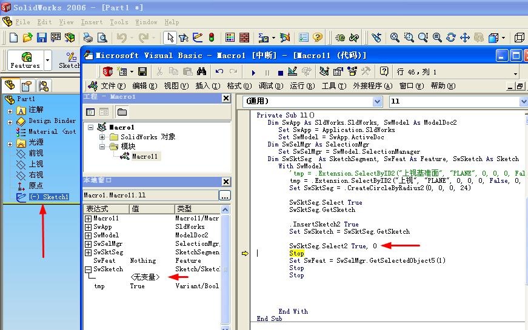This screenshot has width=528, height=330.
Task: Click the Pan cross-arrows icon
Action: coord(465,38)
